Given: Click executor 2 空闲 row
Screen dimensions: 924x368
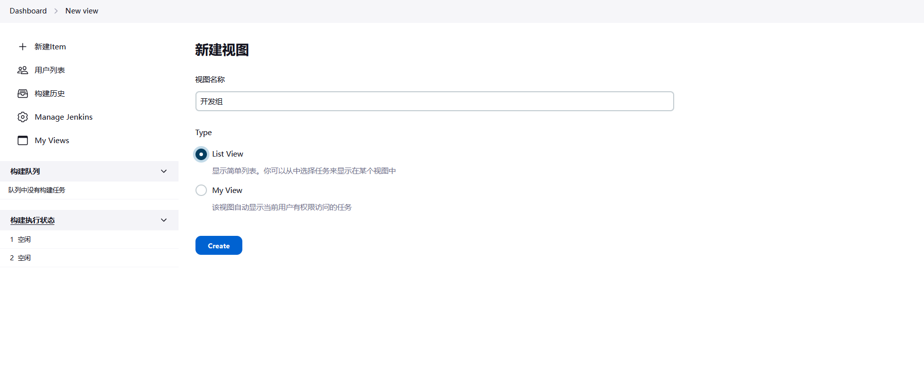Looking at the screenshot, I should coord(89,258).
